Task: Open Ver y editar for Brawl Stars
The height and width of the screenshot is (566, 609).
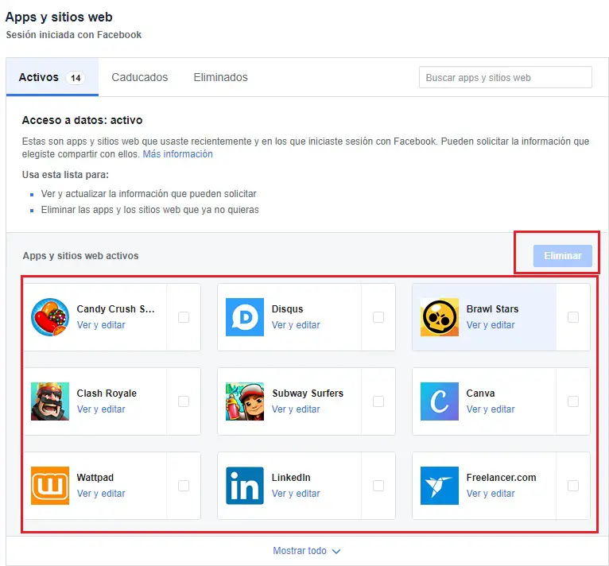Action: [491, 325]
